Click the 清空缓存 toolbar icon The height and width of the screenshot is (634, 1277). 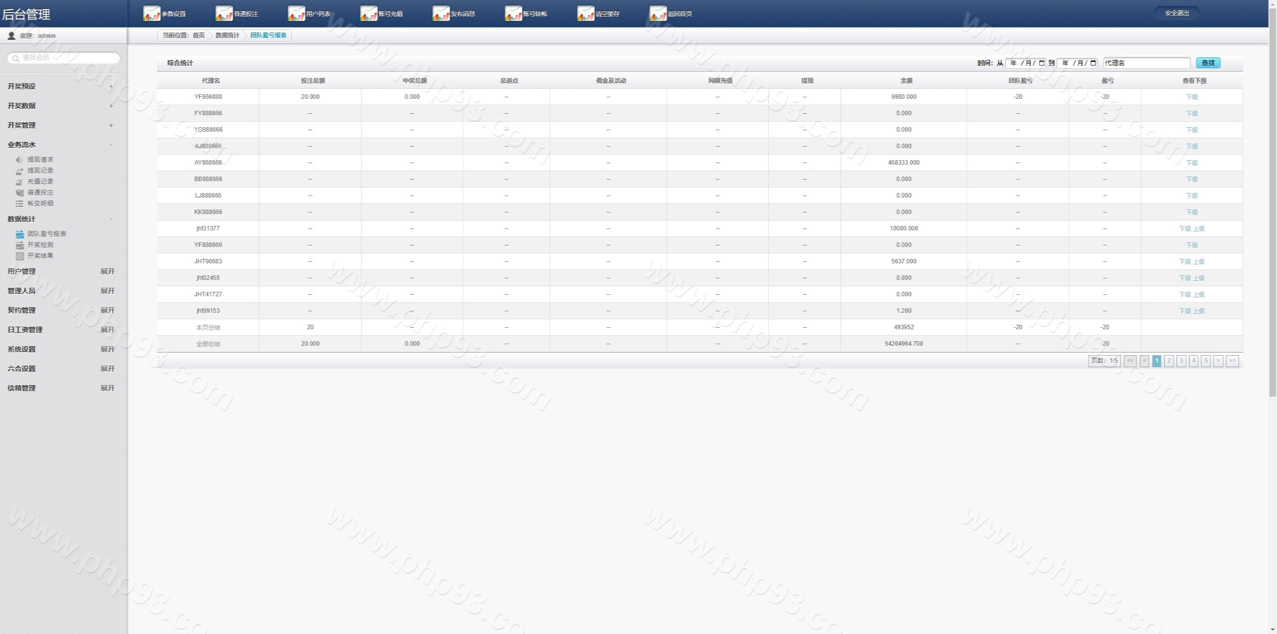pos(585,13)
